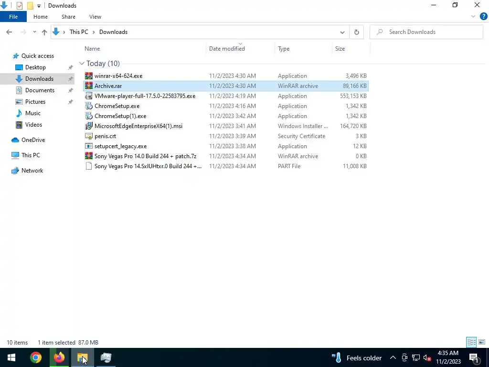
Task: Open the Feels colder weather widget
Action: (357, 357)
